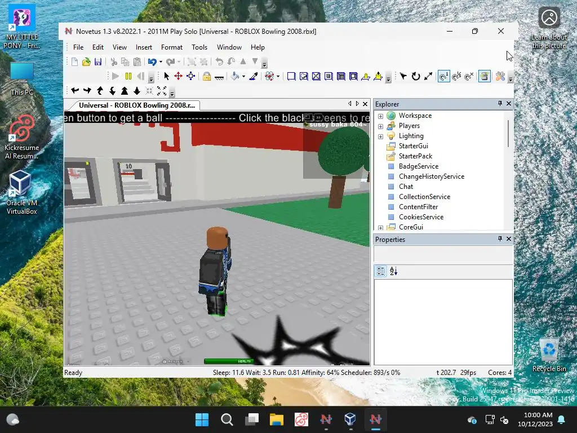This screenshot has width=577, height=433.
Task: Select the Paint bucket fill tool
Action: (235, 76)
